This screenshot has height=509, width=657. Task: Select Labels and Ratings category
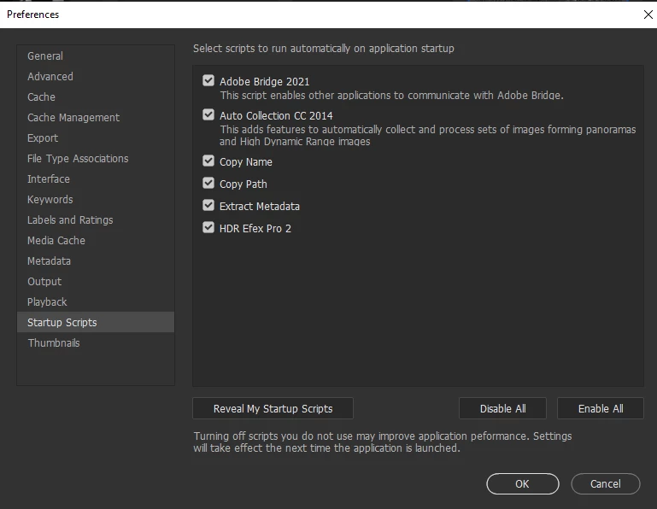click(96, 220)
